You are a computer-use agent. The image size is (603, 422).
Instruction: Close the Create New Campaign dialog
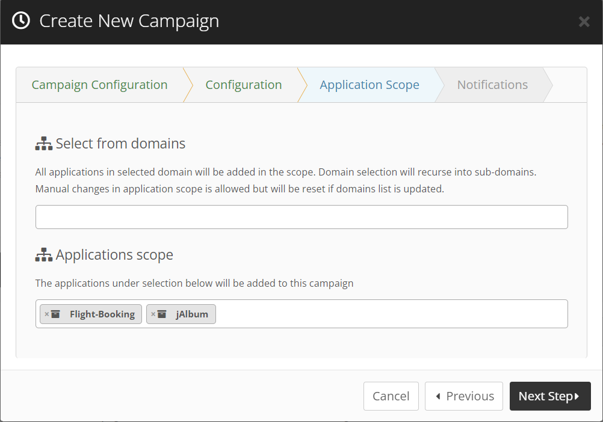(584, 22)
